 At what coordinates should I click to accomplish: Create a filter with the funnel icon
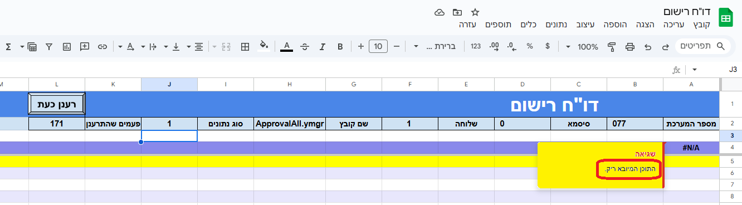click(49, 46)
